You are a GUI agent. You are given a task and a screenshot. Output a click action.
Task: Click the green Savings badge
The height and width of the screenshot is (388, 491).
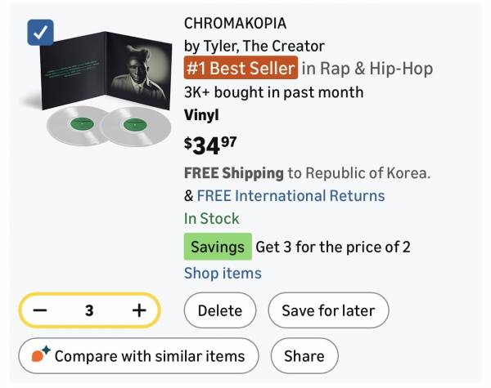pos(217,246)
